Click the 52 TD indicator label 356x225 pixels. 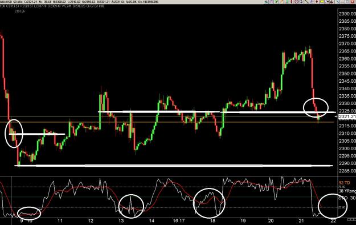(344, 183)
